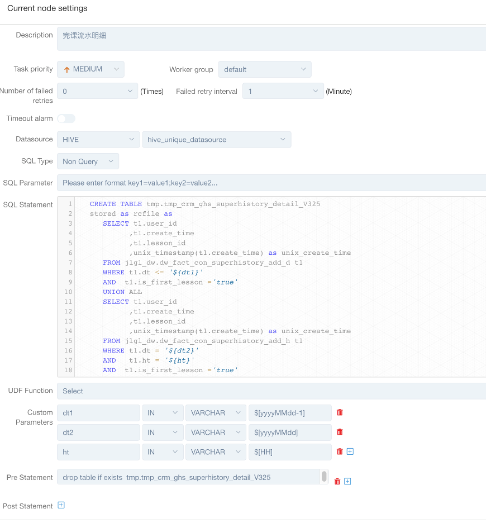
Task: Open the Failed retry interval dropdown
Action: pos(283,91)
